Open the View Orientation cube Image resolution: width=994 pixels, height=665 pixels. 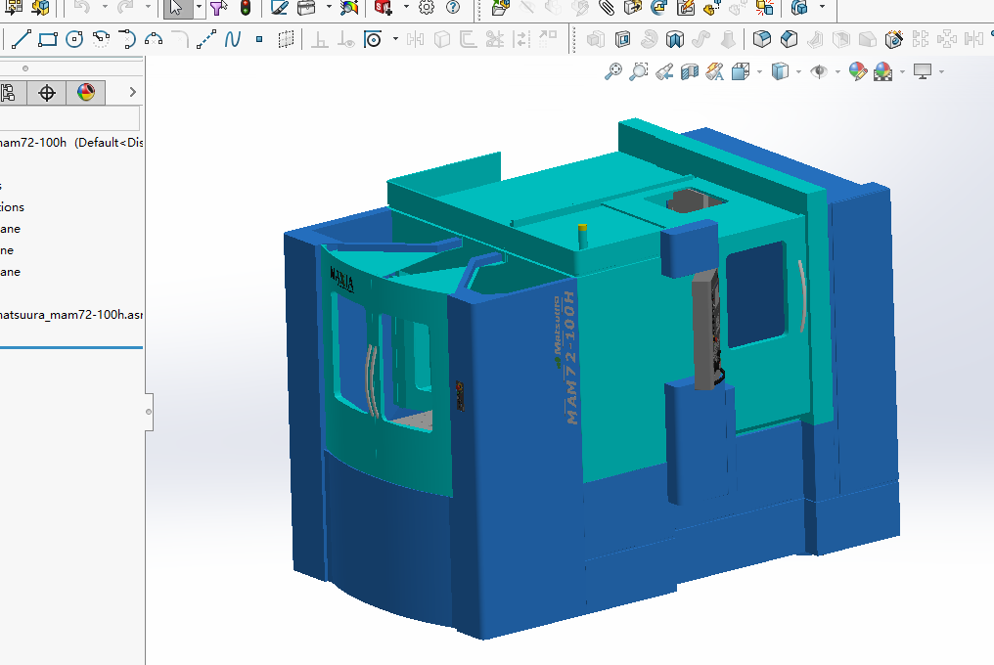point(741,71)
